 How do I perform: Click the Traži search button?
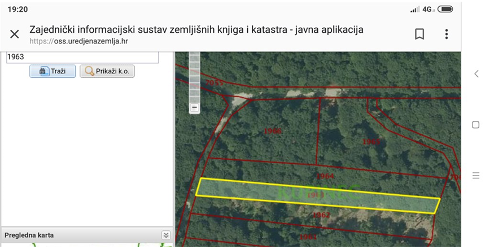point(53,72)
